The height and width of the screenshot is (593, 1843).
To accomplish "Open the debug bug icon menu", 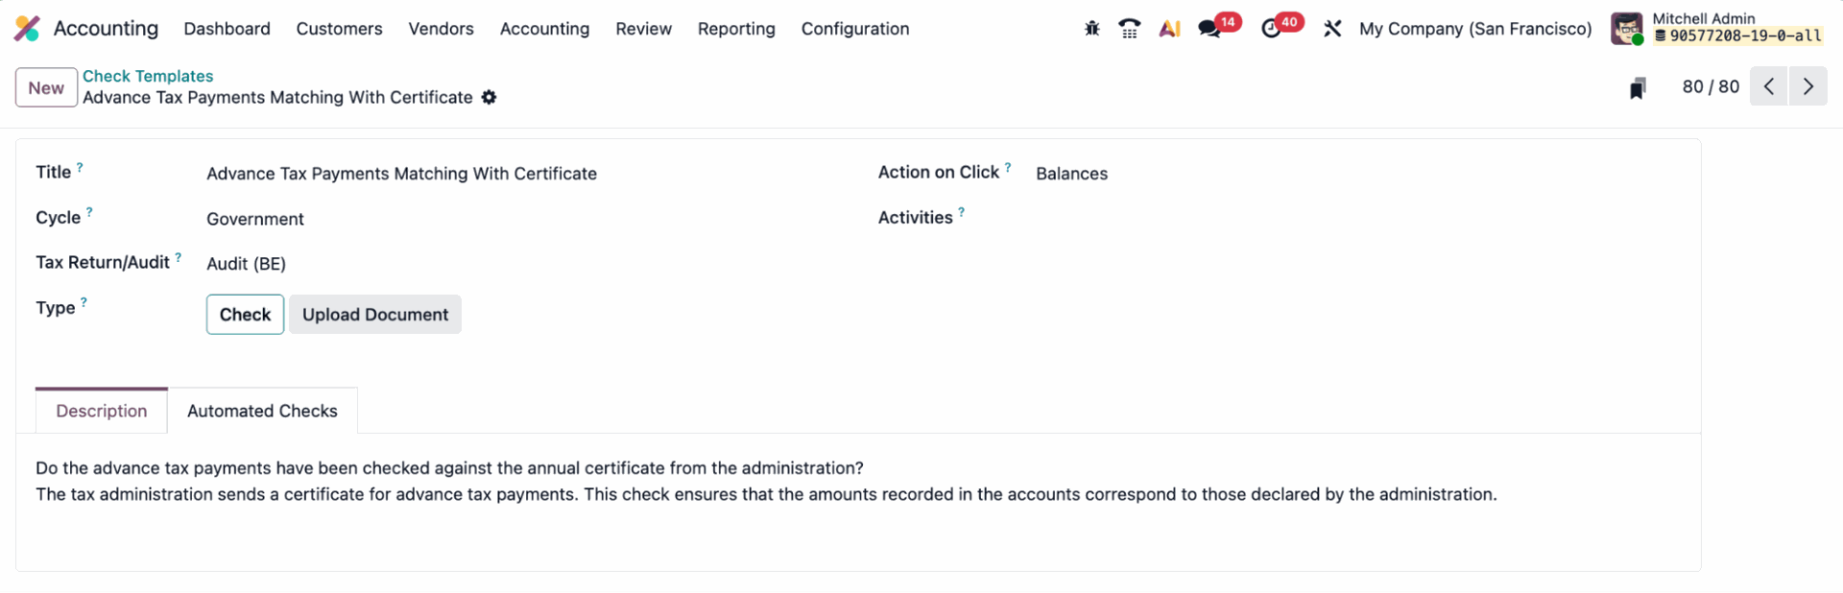I will tap(1091, 29).
